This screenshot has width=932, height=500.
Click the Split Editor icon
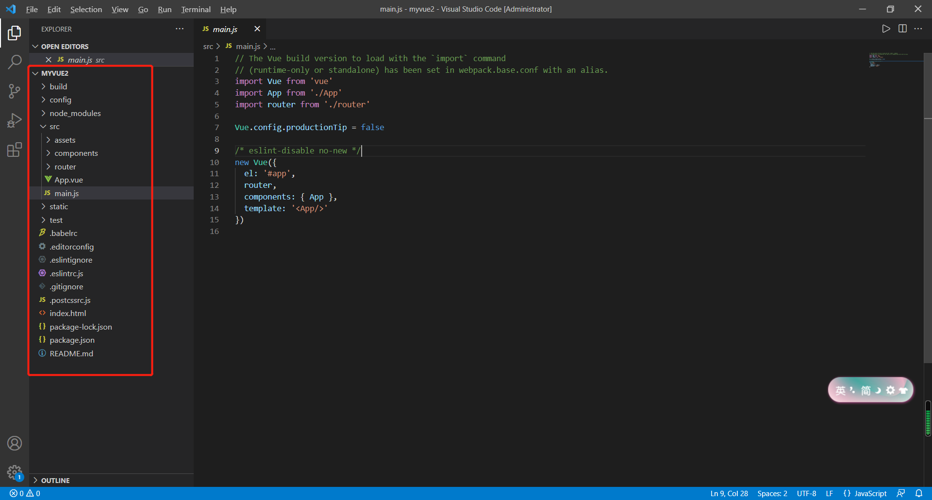click(x=902, y=28)
